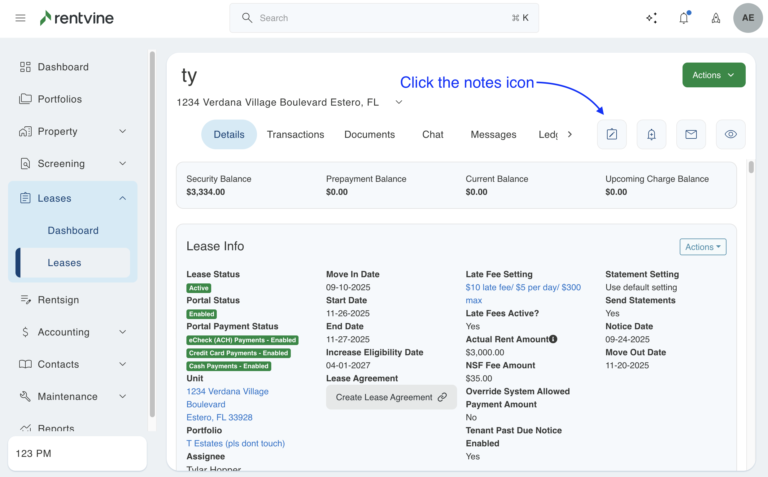The height and width of the screenshot is (477, 768).
Task: Expand the address dropdown chevron
Action: click(399, 102)
